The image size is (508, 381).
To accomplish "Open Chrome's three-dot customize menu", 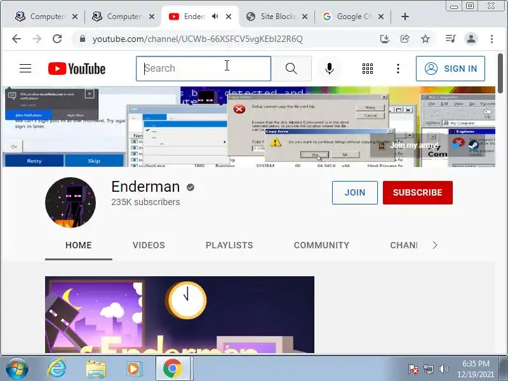I will point(491,39).
